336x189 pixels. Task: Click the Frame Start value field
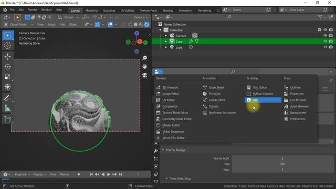tap(282, 159)
